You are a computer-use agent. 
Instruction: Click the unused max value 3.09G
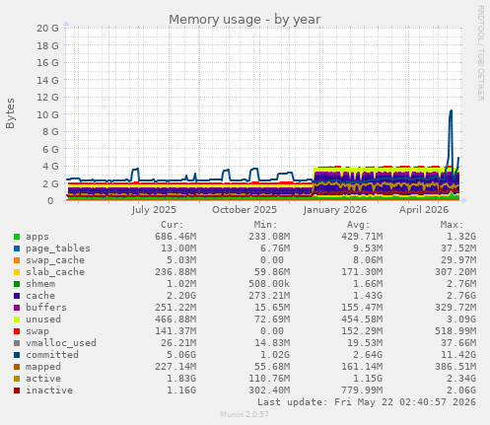coord(461,319)
